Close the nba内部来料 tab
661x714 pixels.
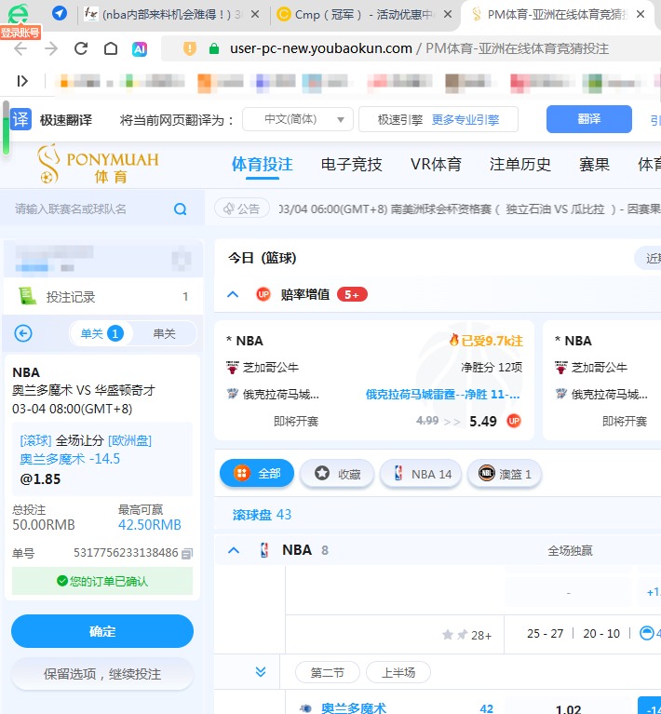255,15
